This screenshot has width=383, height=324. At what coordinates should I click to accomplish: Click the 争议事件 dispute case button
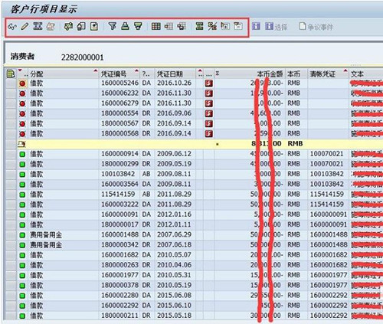[316, 27]
